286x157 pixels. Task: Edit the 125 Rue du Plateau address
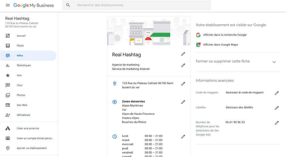[183, 84]
